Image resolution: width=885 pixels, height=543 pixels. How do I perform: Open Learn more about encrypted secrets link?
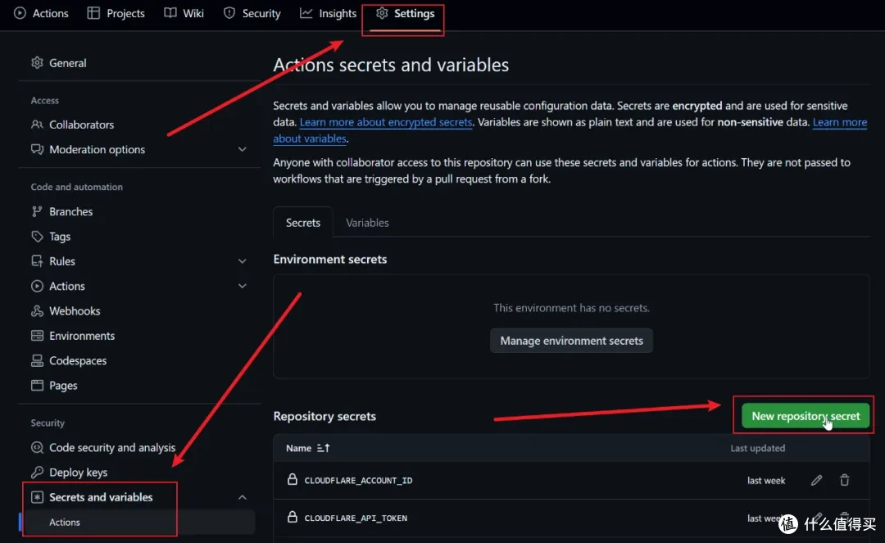[385, 122]
